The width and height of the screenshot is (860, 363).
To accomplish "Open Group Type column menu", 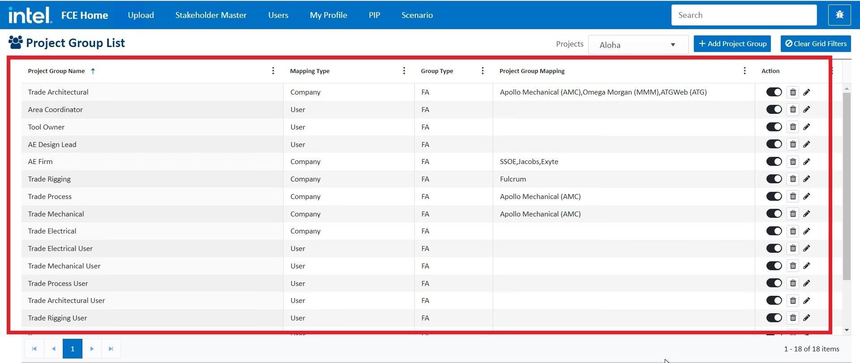I will (x=482, y=71).
